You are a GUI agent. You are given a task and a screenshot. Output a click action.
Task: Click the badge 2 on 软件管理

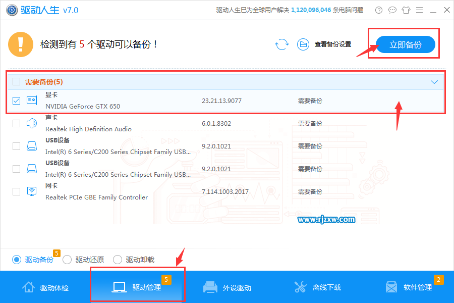439,279
